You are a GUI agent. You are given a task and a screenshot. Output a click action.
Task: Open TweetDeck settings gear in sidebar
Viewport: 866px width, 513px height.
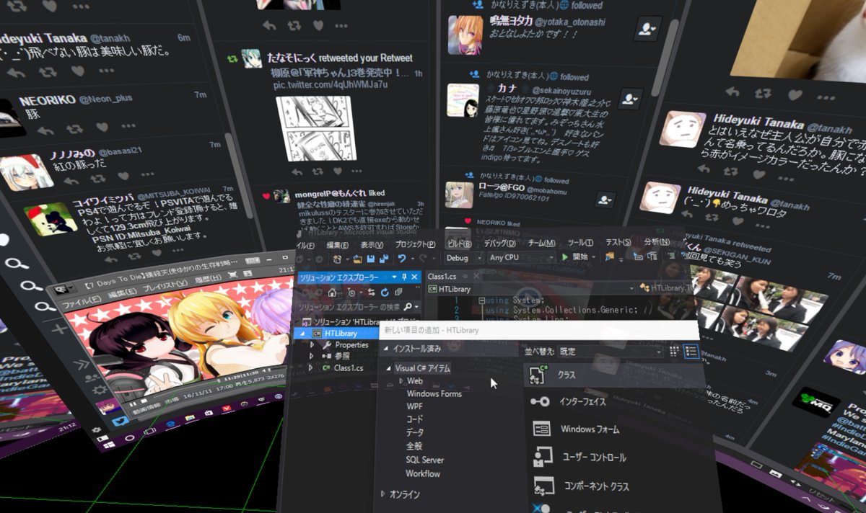(99, 389)
